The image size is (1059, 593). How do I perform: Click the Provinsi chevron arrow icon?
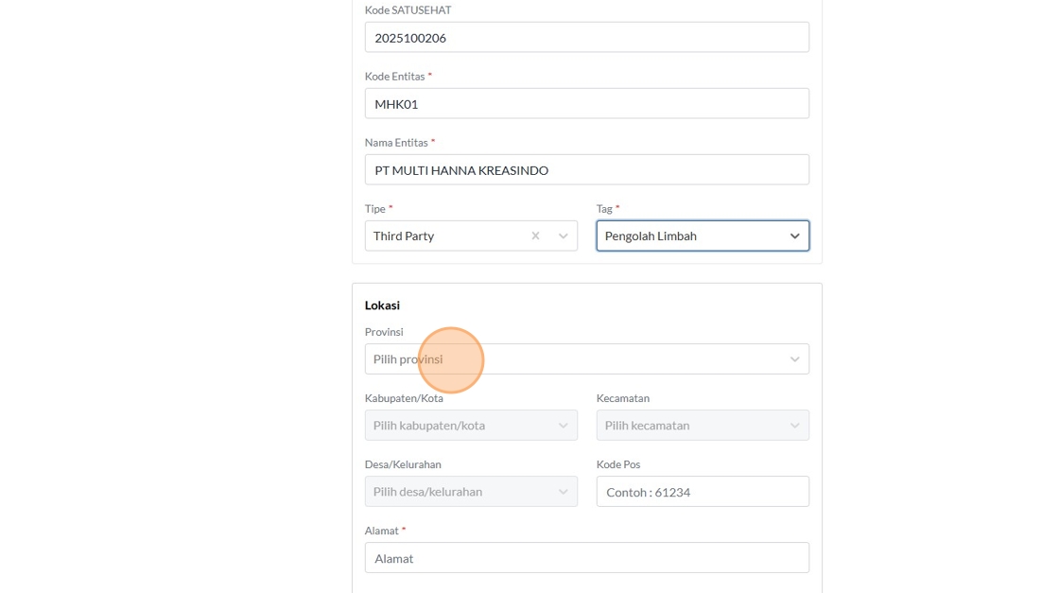pyautogui.click(x=794, y=359)
